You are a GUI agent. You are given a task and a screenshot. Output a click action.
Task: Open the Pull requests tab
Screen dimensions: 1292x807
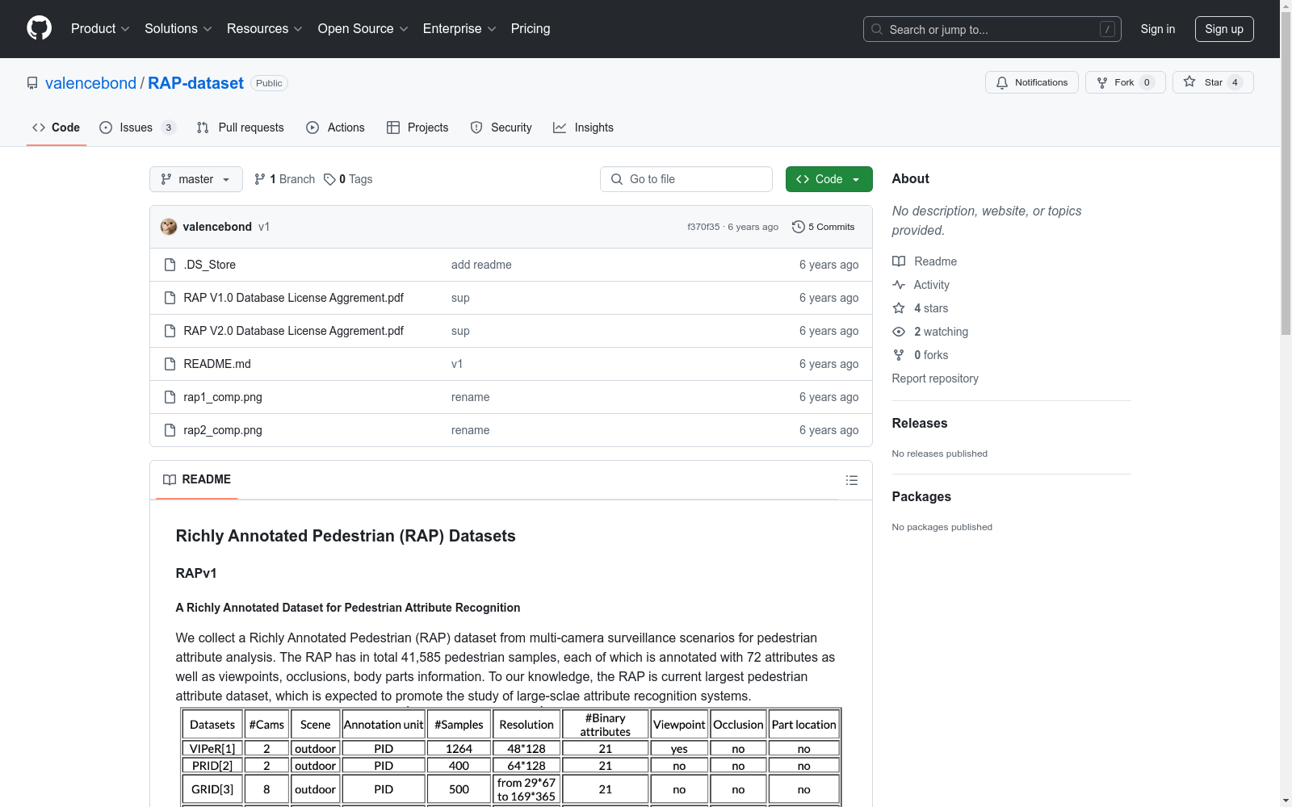241,128
